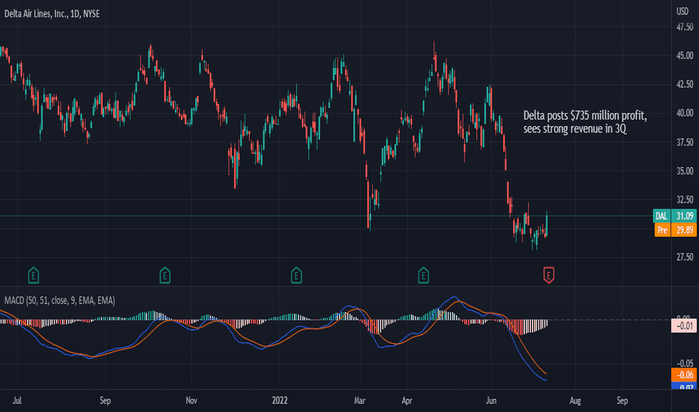
Task: Click the 31.09 last price tag
Action: [x=684, y=216]
